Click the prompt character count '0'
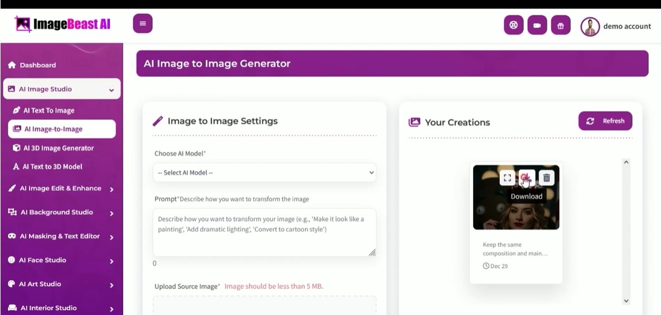661x315 pixels. (154, 264)
